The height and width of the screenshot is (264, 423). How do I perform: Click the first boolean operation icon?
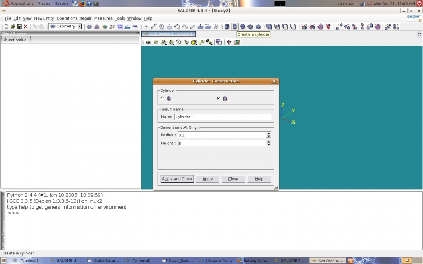tap(269, 26)
